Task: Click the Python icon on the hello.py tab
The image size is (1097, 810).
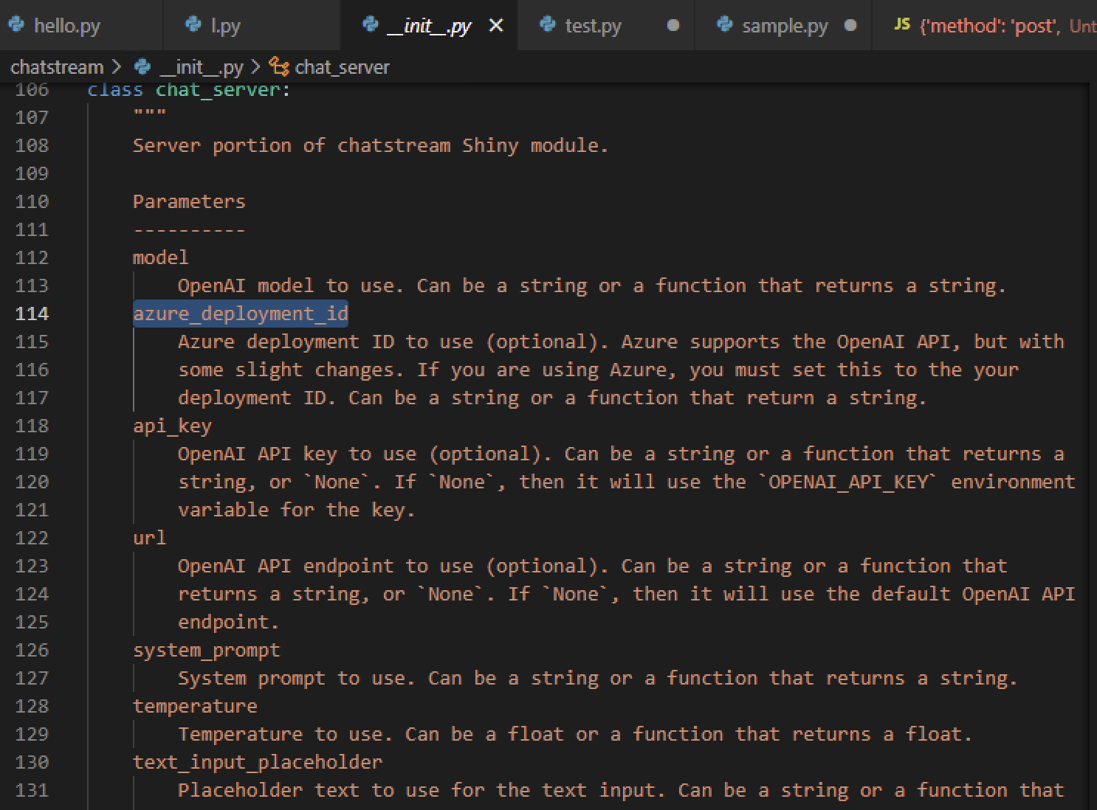Action: [16, 25]
